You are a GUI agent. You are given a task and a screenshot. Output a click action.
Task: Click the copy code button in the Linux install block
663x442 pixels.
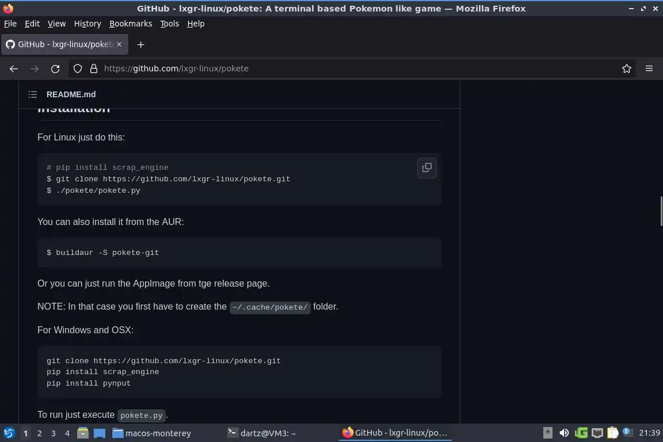426,168
